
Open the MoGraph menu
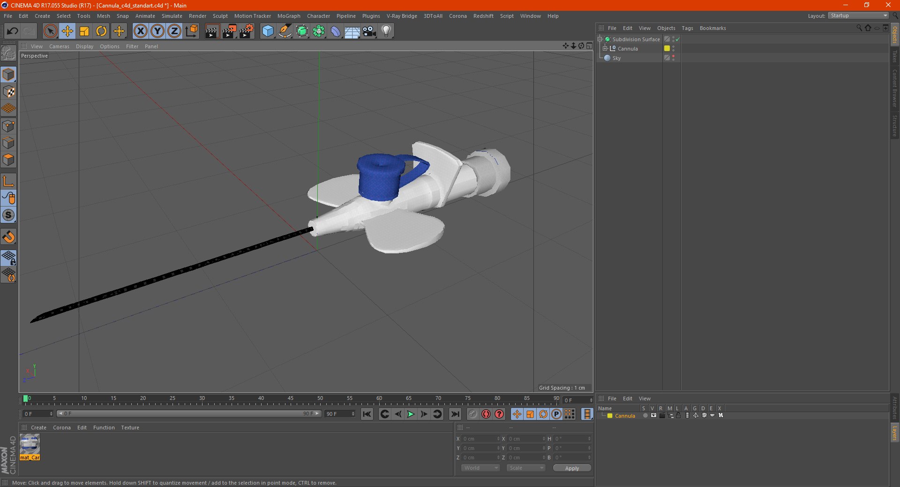289,16
